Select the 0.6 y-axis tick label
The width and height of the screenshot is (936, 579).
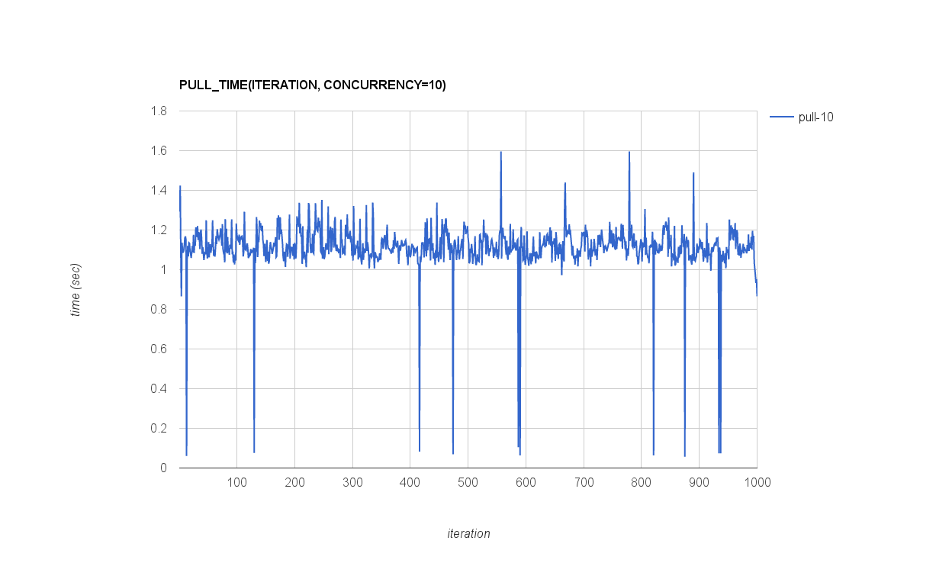159,349
